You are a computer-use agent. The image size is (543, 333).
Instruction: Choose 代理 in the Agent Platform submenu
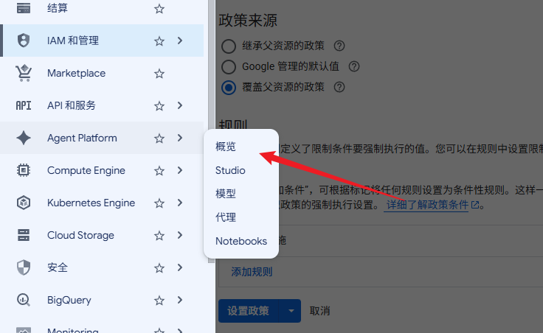point(226,217)
